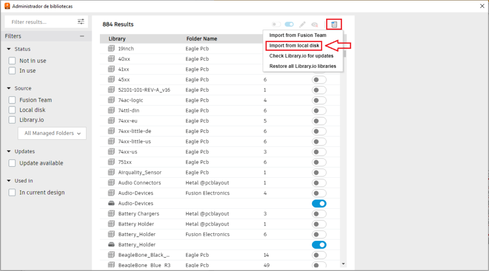489x271 pixels.
Task: Click the filter settings sliders icon
Action: 81,22
